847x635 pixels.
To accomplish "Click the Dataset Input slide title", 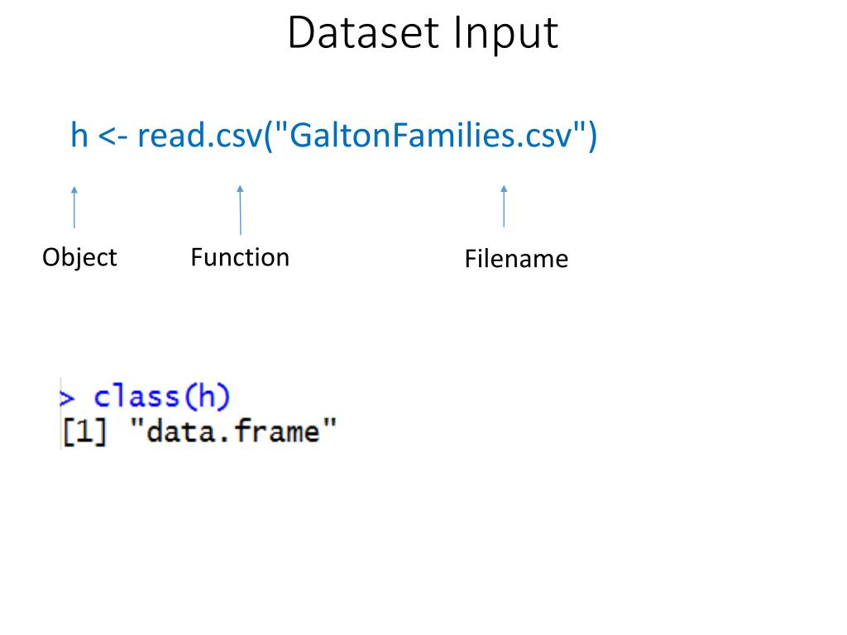I will (423, 33).
